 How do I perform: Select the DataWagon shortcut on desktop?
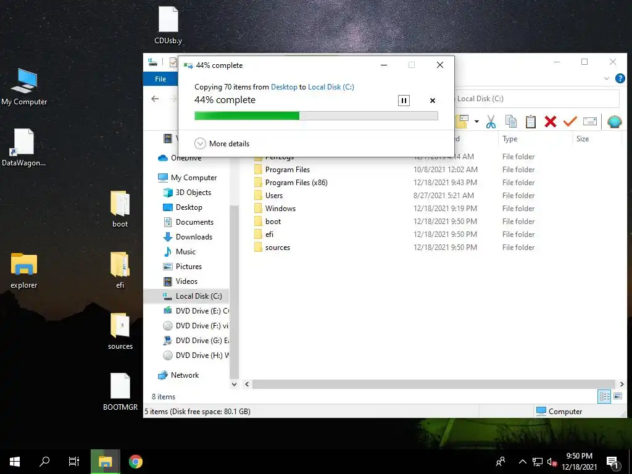[24, 148]
